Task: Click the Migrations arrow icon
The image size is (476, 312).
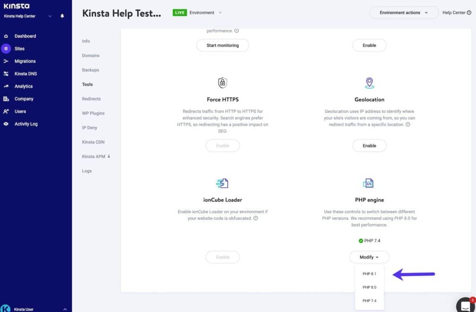Action: pos(6,61)
